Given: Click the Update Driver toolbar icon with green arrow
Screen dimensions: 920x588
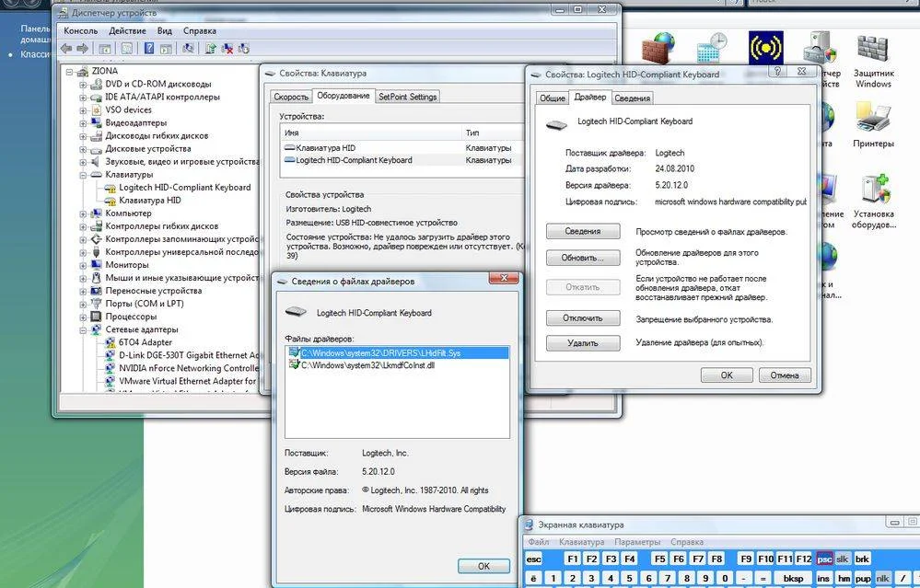Looking at the screenshot, I should (211, 49).
